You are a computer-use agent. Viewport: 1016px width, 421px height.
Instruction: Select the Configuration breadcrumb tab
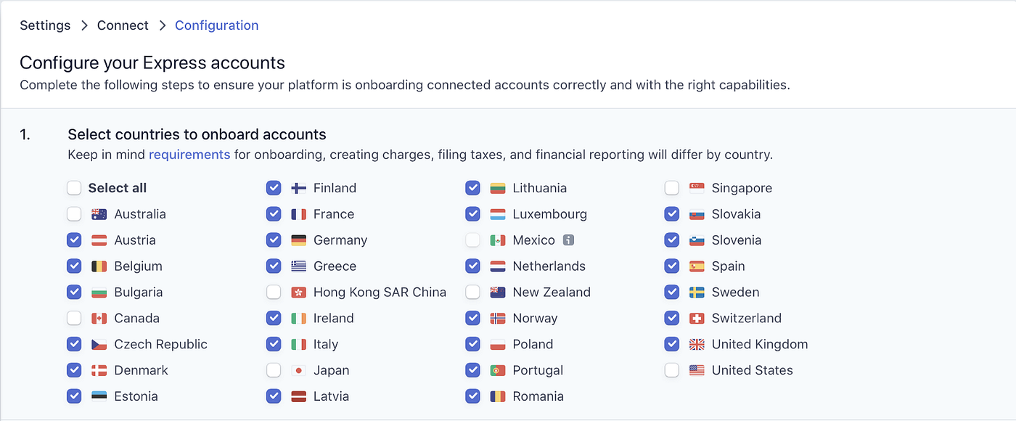point(216,25)
